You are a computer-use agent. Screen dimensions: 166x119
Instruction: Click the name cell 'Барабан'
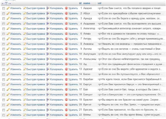click(x=88, y=79)
